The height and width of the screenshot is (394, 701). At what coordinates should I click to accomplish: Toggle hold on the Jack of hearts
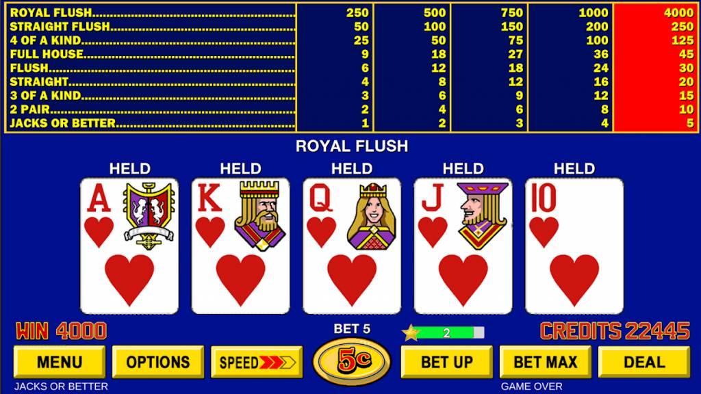463,246
